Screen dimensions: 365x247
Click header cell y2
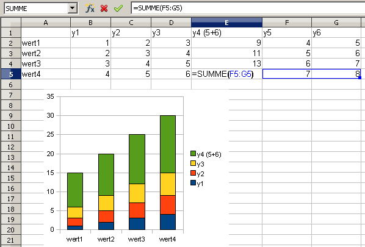click(x=131, y=33)
